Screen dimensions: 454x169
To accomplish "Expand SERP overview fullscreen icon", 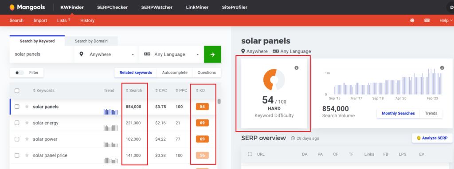I will 250,154.
